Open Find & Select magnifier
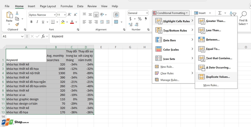Screen dimensions: 251x127 click(x=243, y=15)
